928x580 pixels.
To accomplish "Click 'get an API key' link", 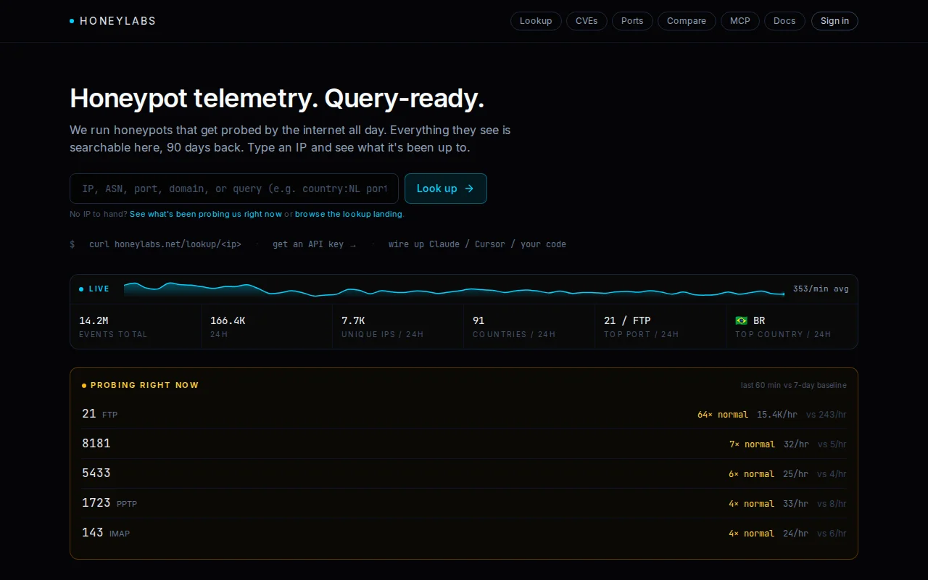I will (314, 244).
